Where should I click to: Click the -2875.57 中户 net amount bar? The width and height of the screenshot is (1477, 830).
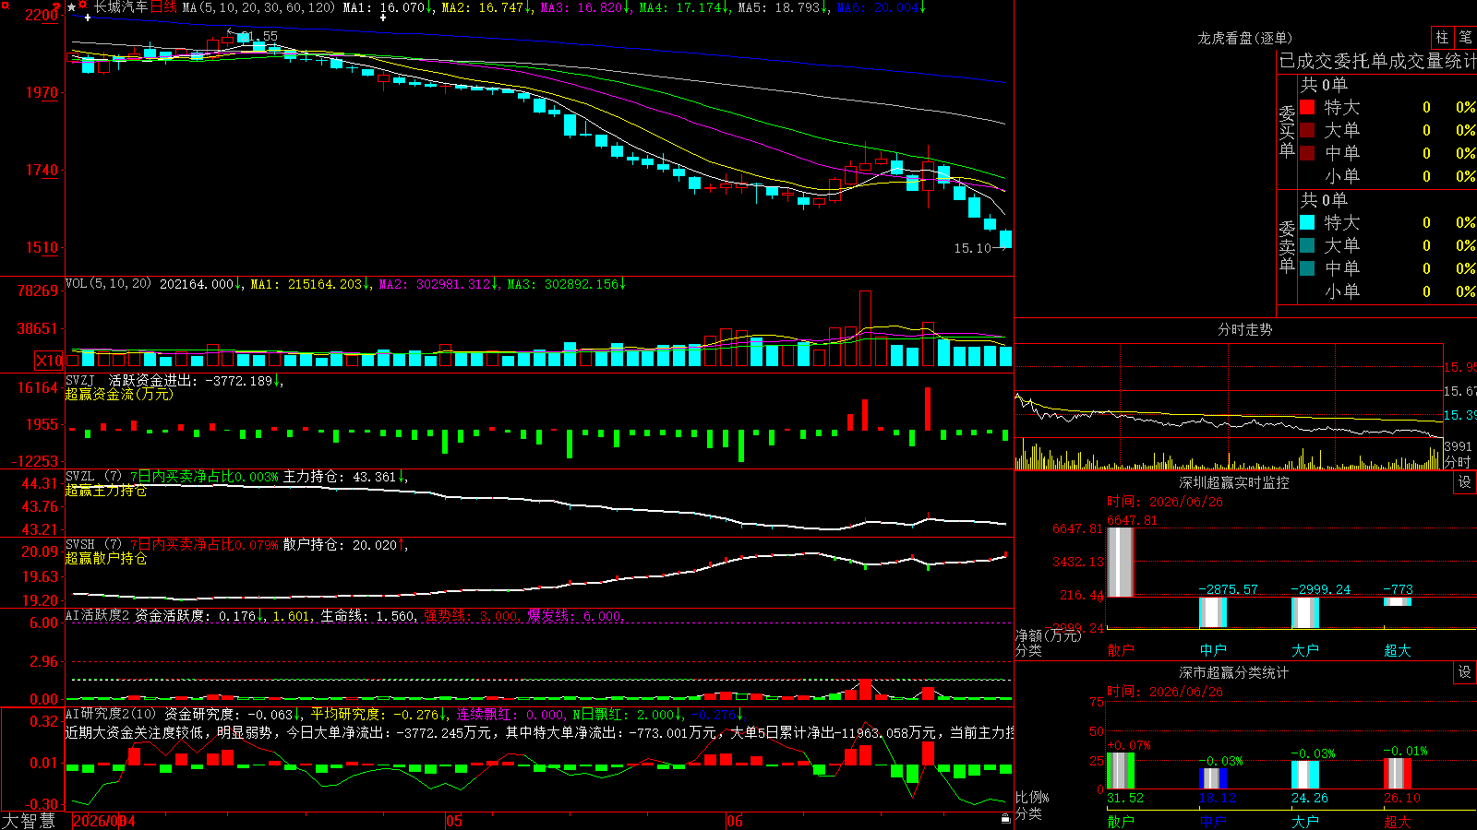click(1213, 612)
